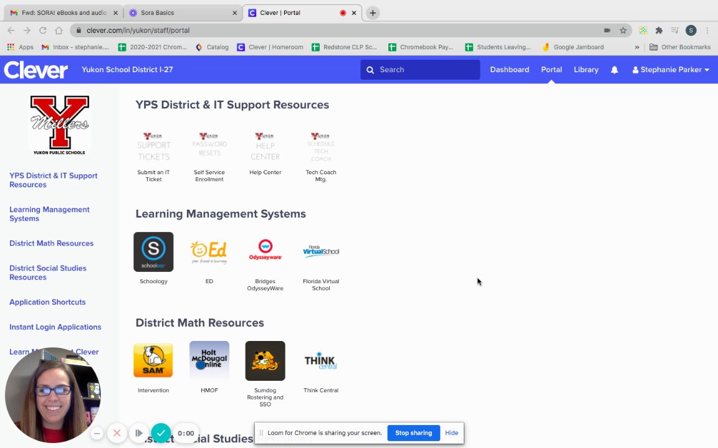Open Other Bookmarks folder

pos(680,47)
